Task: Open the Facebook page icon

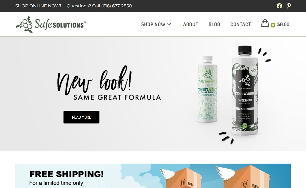Action: click(279, 6)
